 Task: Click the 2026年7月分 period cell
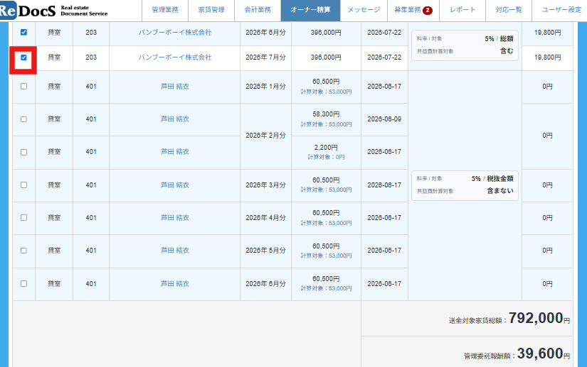[266, 57]
